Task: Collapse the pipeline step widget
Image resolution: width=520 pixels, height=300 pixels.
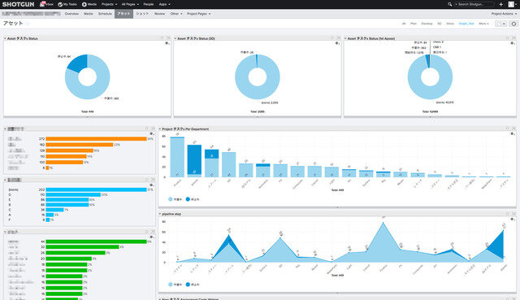Action: pos(160,214)
